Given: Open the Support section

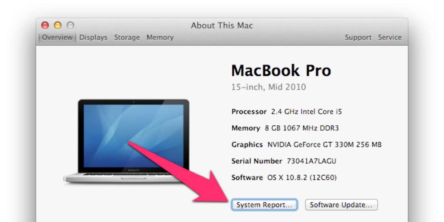Looking at the screenshot, I should 358,37.
